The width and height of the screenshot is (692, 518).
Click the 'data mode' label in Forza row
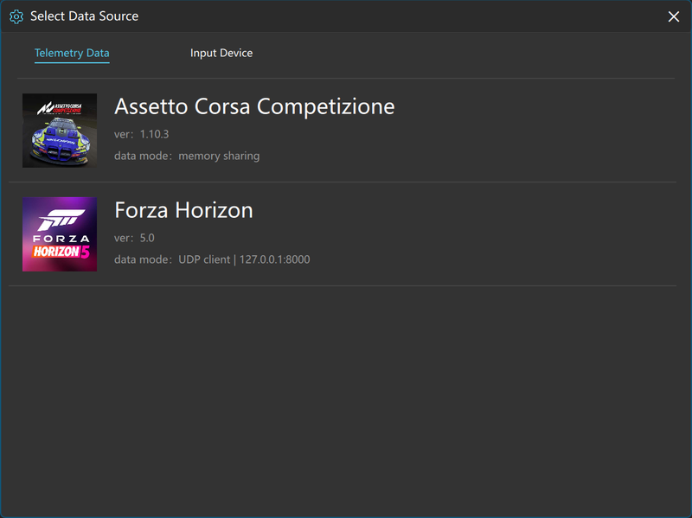(141, 259)
